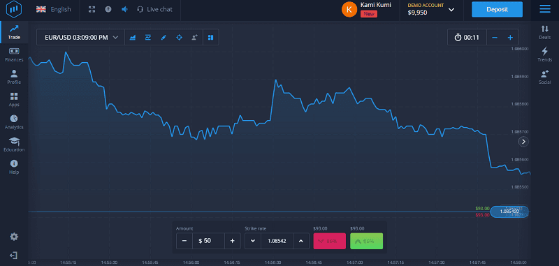559x266 pixels.
Task: Click the red Put sell button
Action: point(329,241)
